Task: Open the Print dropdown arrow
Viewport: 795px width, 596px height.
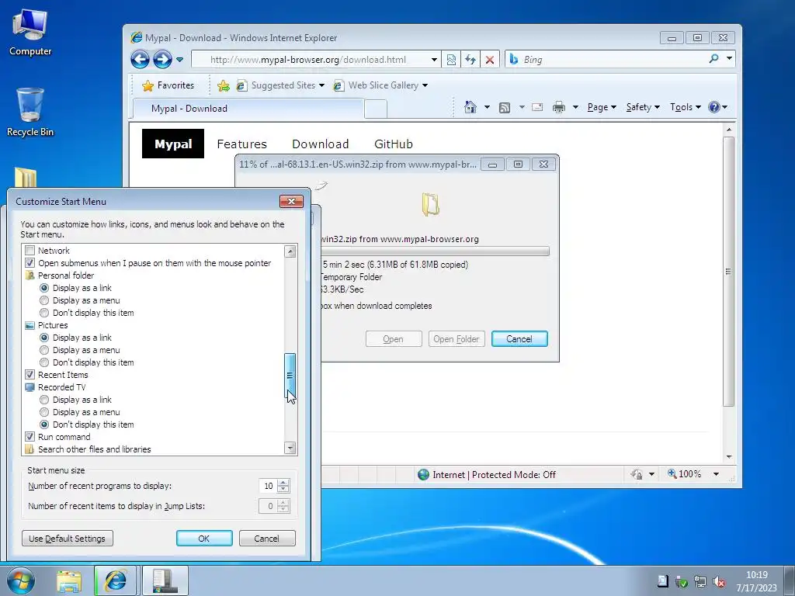Action: click(x=575, y=107)
